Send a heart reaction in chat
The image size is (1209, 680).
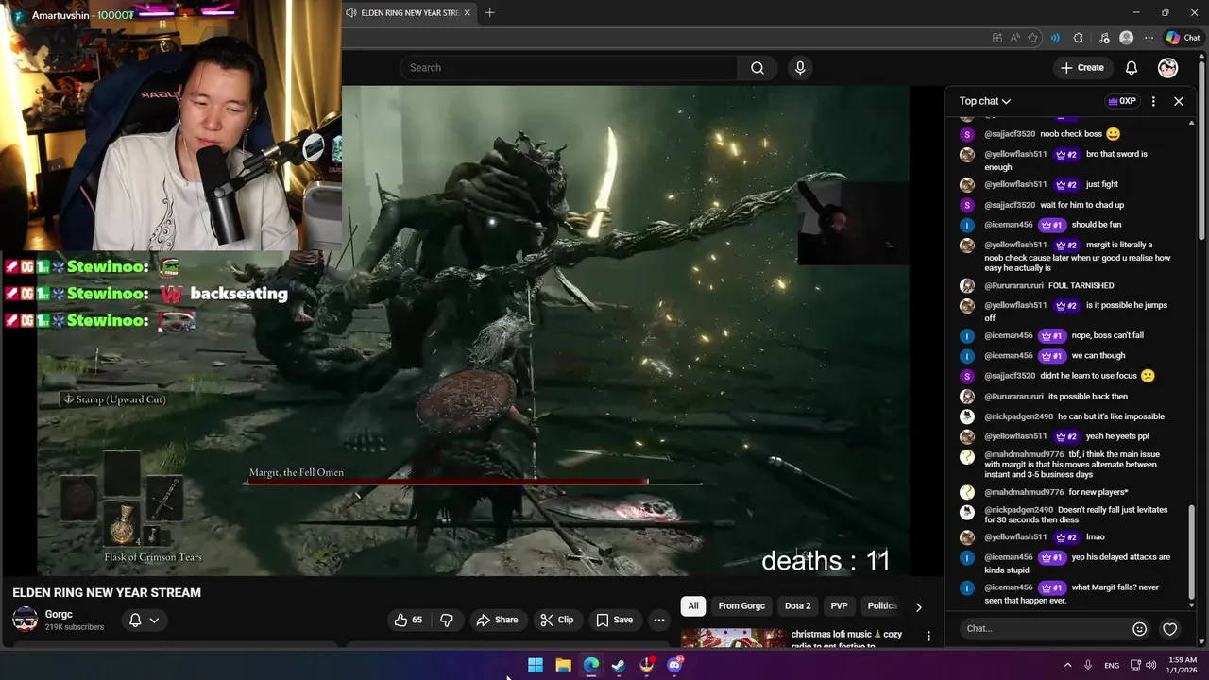(x=1170, y=629)
